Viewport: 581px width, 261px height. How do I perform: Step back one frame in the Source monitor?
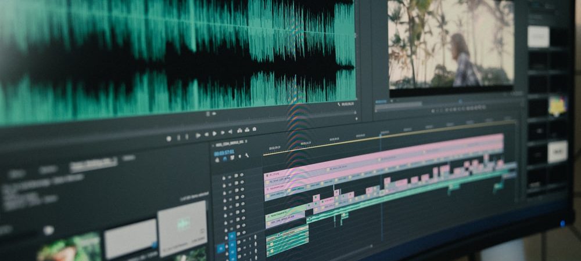pyautogui.click(x=207, y=135)
